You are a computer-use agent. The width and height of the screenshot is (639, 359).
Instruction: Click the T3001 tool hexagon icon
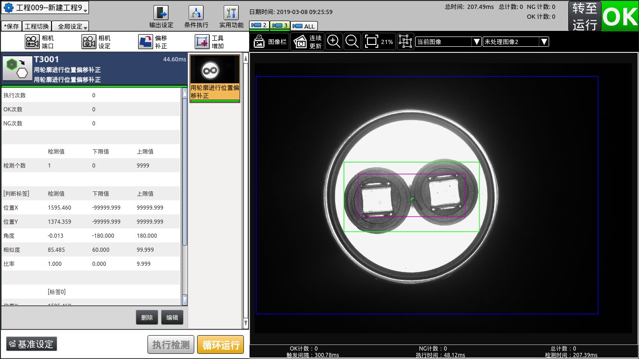[x=17, y=69]
